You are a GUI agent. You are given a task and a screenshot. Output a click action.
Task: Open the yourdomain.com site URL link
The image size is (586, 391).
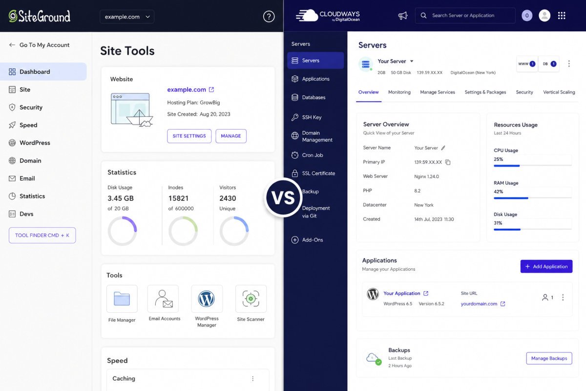point(483,304)
